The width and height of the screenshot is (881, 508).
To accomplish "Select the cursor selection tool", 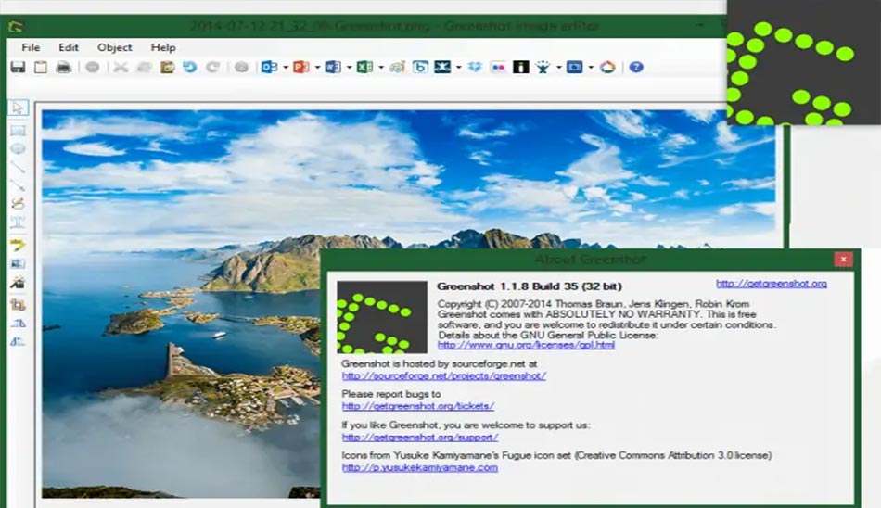I will point(18,108).
